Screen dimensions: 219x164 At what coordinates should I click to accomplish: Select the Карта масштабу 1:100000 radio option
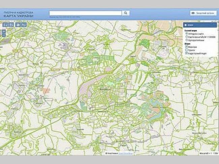[187, 37]
